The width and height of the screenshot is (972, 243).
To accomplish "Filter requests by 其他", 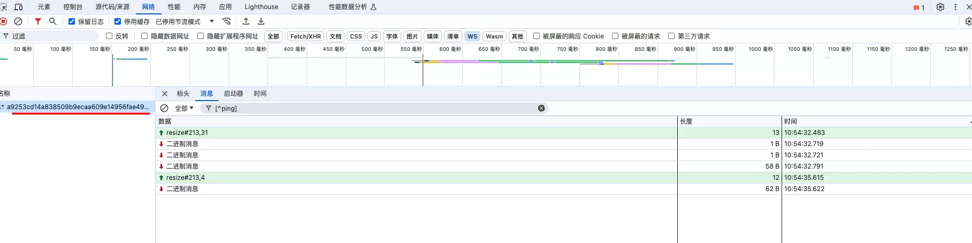I will [517, 36].
